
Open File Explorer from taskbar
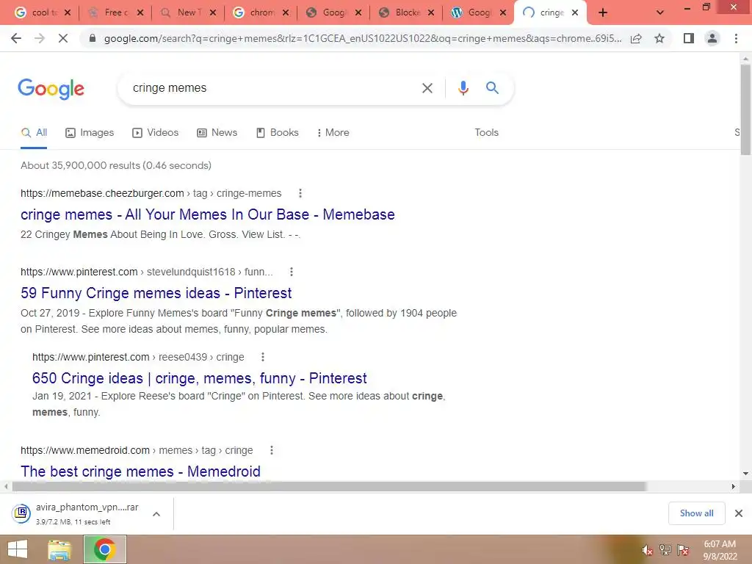[59, 549]
